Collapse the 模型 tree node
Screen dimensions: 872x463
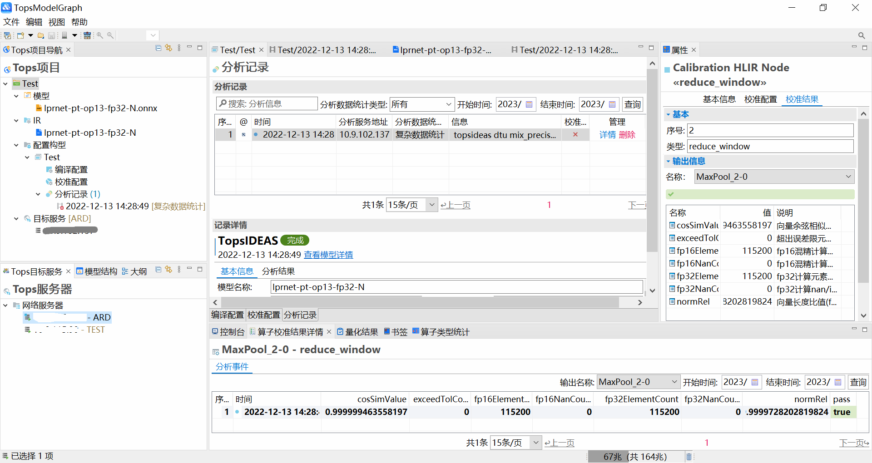(x=16, y=96)
